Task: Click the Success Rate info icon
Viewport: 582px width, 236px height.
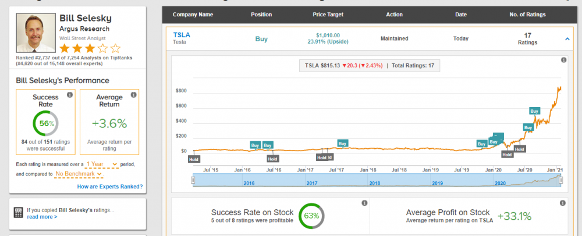Action: 69,95
